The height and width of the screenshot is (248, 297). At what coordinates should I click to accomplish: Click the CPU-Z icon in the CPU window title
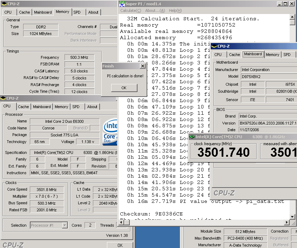click(3, 98)
